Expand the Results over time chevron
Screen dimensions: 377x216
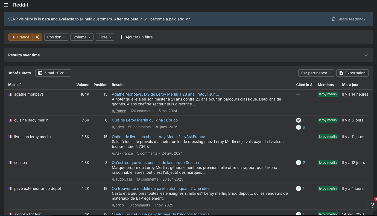(x=366, y=55)
